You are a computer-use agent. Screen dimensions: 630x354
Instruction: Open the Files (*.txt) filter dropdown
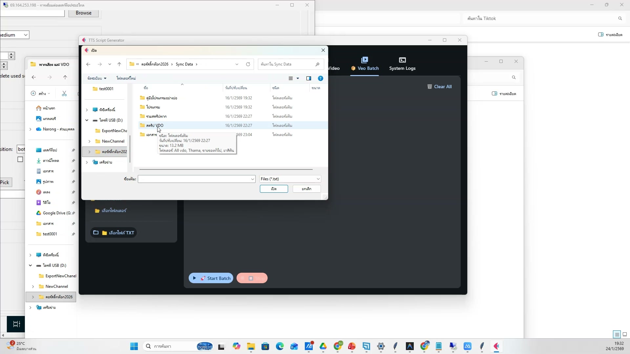click(x=290, y=179)
